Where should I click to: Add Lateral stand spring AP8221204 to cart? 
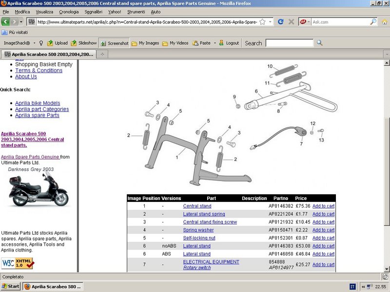pyautogui.click(x=323, y=214)
